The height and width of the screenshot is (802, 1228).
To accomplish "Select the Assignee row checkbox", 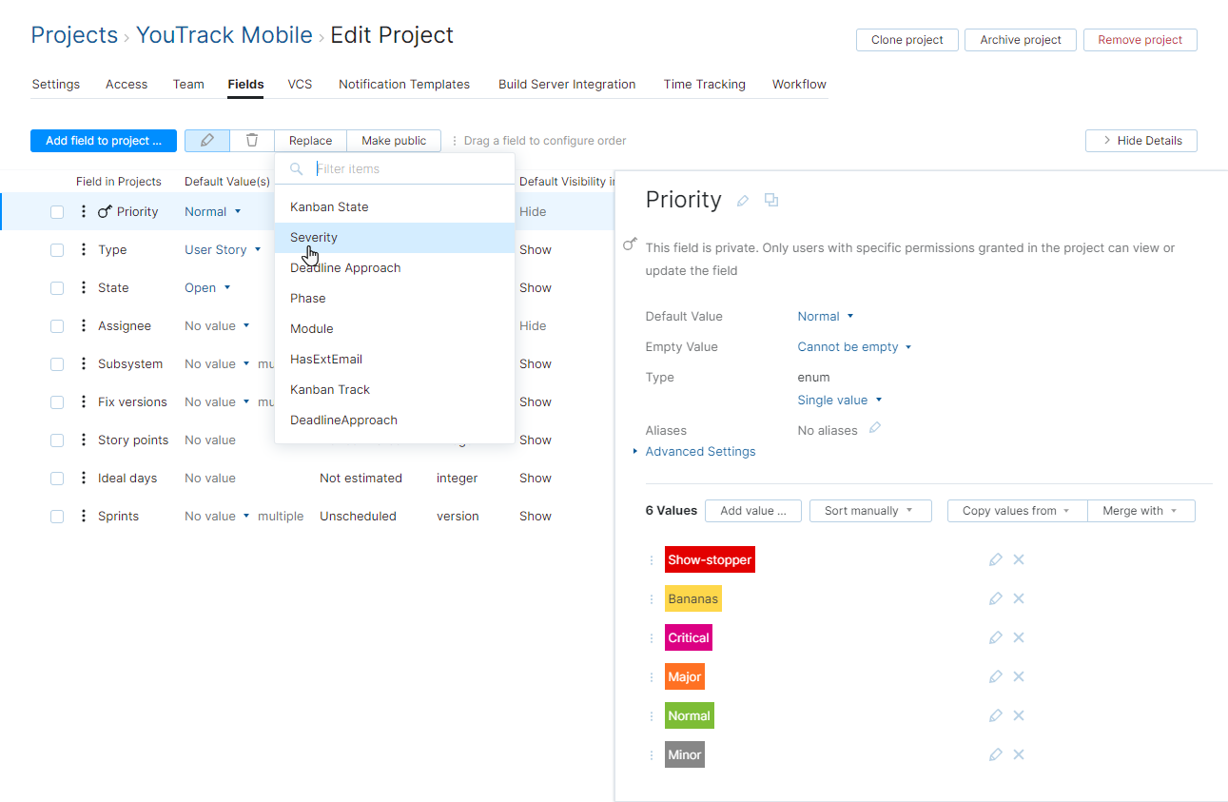I will (57, 325).
